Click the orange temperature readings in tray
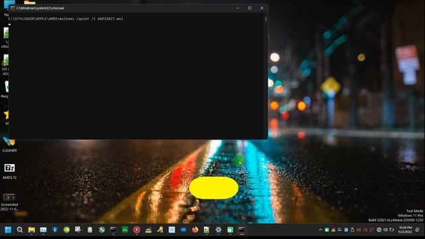The image size is (425, 239). click(365, 230)
